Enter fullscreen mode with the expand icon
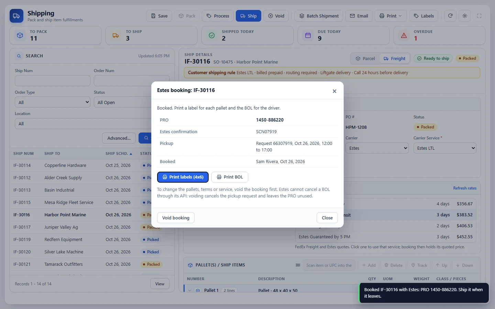This screenshot has height=309, width=495. click(479, 16)
